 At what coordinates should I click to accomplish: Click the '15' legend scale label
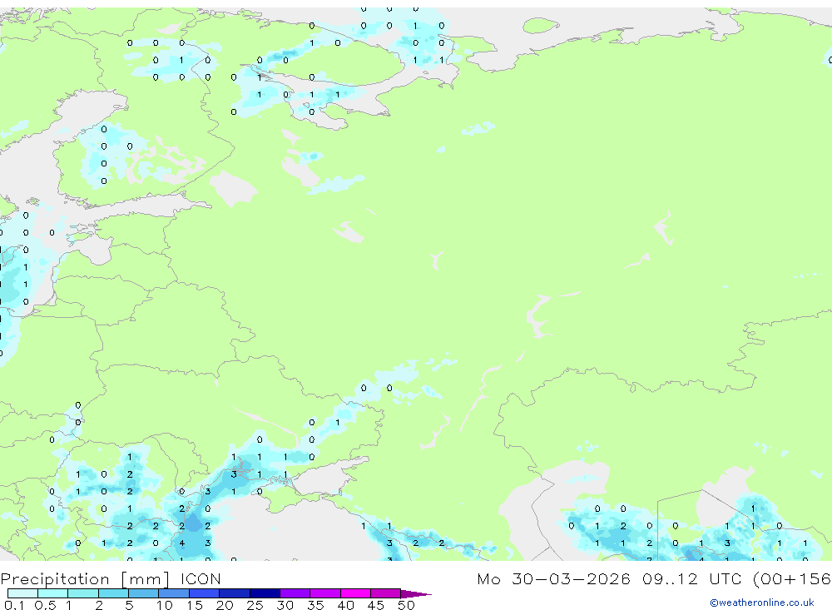click(x=195, y=605)
